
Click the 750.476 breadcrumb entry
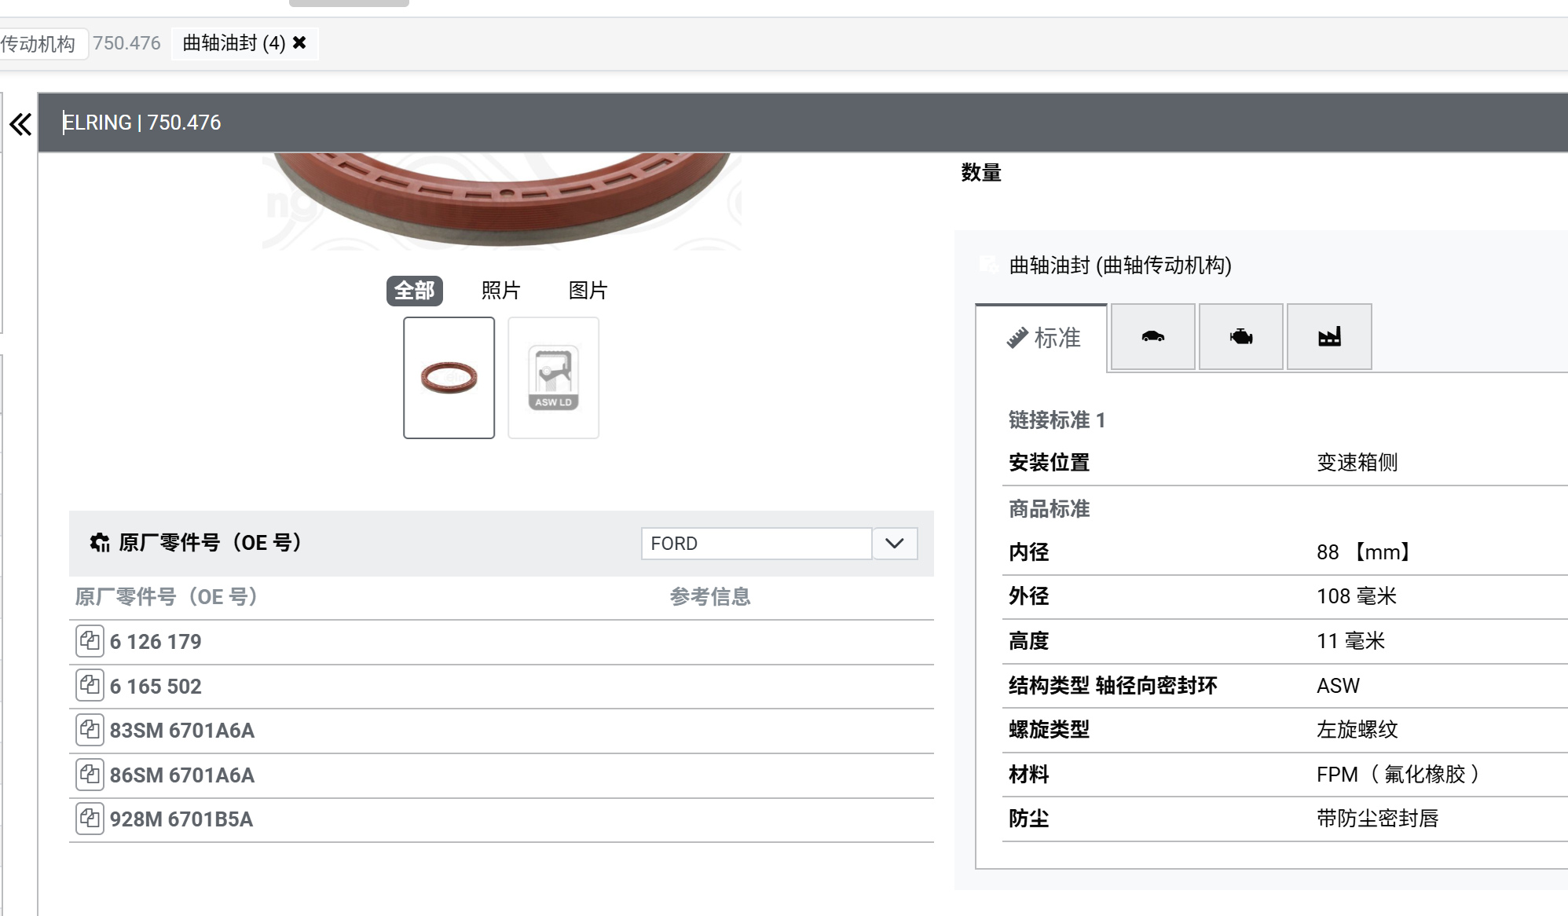click(x=126, y=43)
